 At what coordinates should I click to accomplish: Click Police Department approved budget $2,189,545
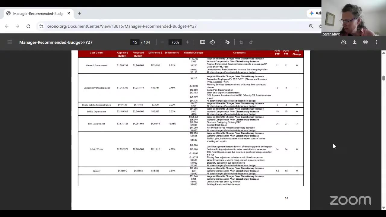[122, 112]
